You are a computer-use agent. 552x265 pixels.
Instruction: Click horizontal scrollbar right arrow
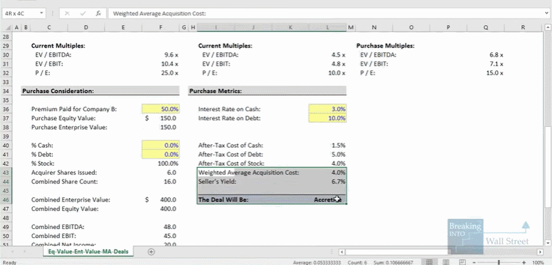point(540,252)
